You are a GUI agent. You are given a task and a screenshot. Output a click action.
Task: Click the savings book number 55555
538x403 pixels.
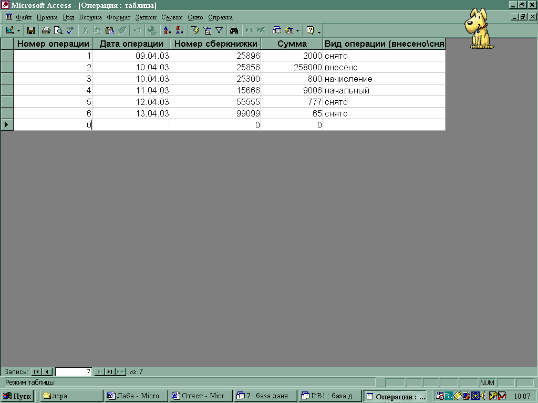tap(215, 102)
